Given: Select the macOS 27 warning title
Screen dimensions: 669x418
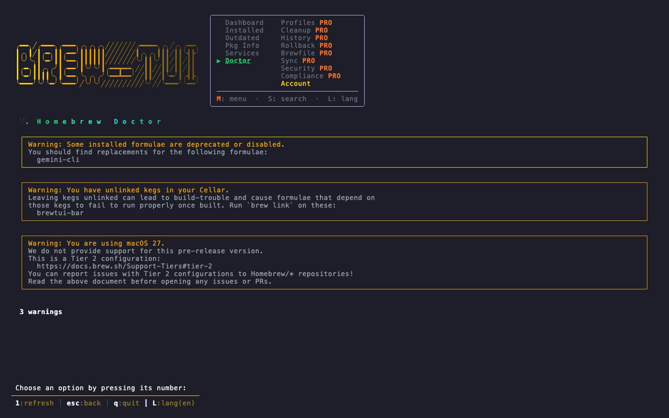Looking at the screenshot, I should pos(96,243).
